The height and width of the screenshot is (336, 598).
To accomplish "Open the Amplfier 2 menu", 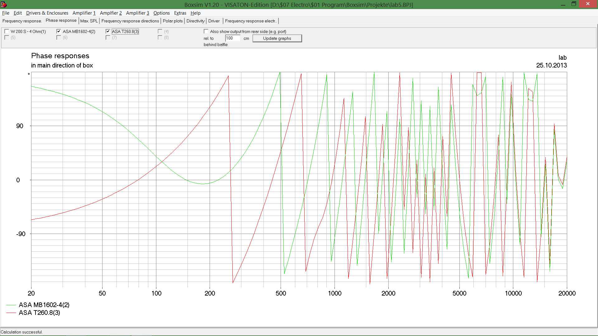I will [111, 13].
